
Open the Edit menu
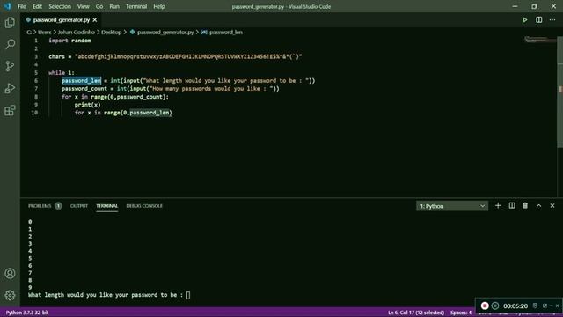(37, 6)
